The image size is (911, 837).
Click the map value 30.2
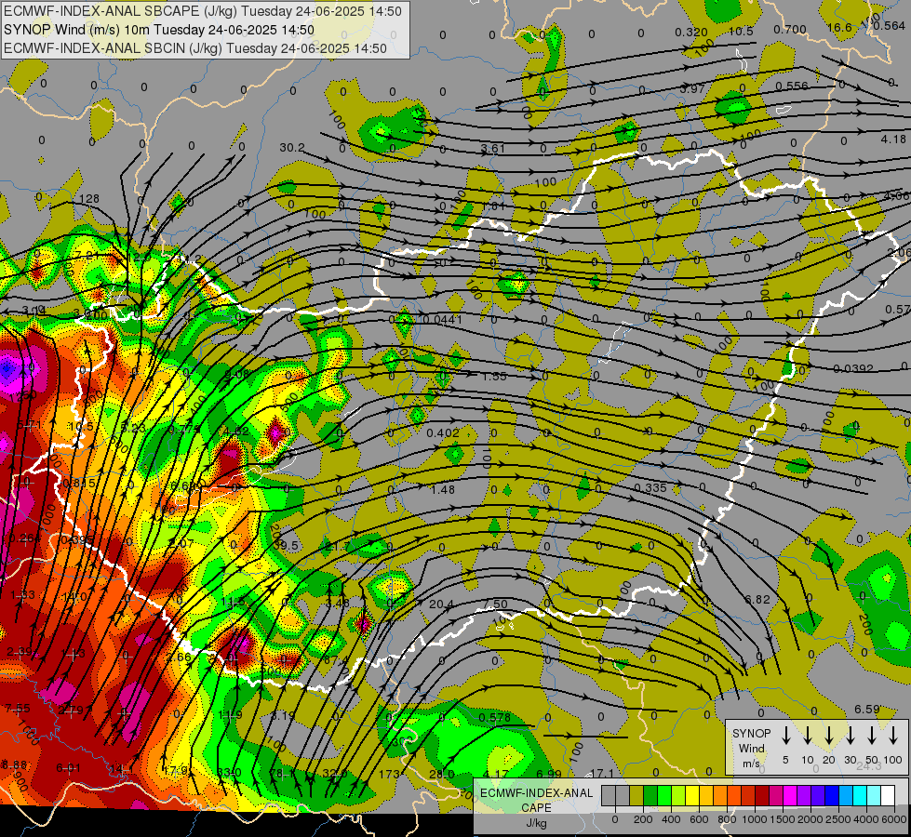(292, 148)
